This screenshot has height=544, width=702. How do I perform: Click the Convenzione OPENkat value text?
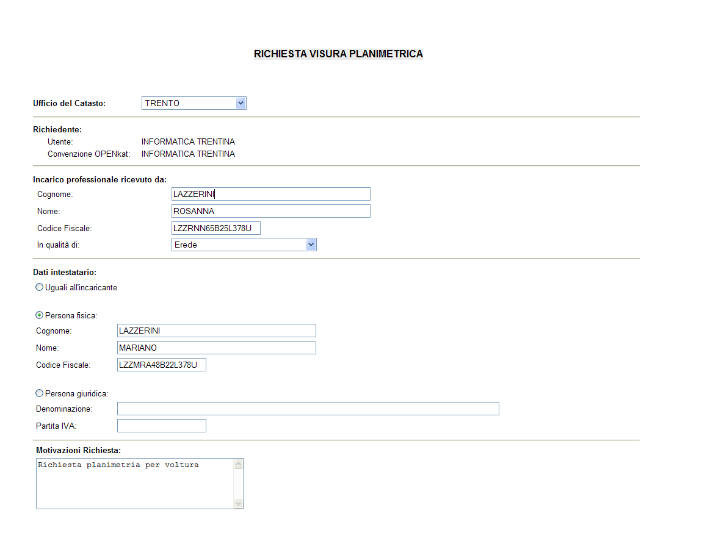[x=188, y=154]
